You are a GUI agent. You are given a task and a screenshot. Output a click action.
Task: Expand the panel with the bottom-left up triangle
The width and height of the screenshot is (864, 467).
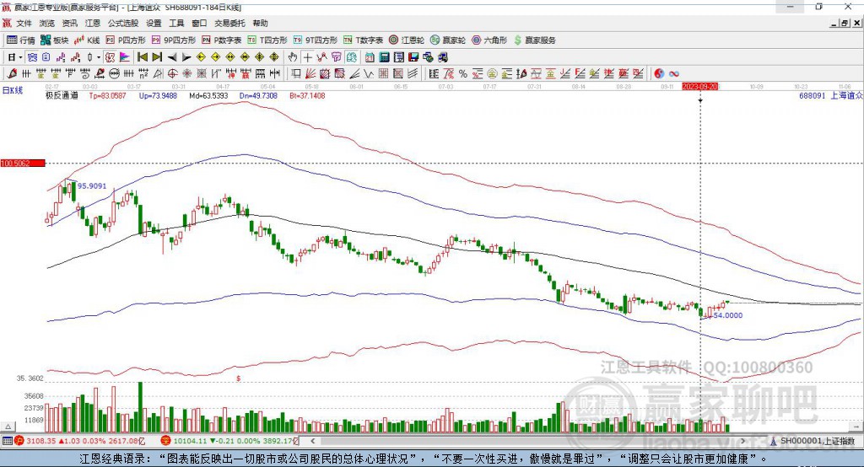tap(8, 427)
